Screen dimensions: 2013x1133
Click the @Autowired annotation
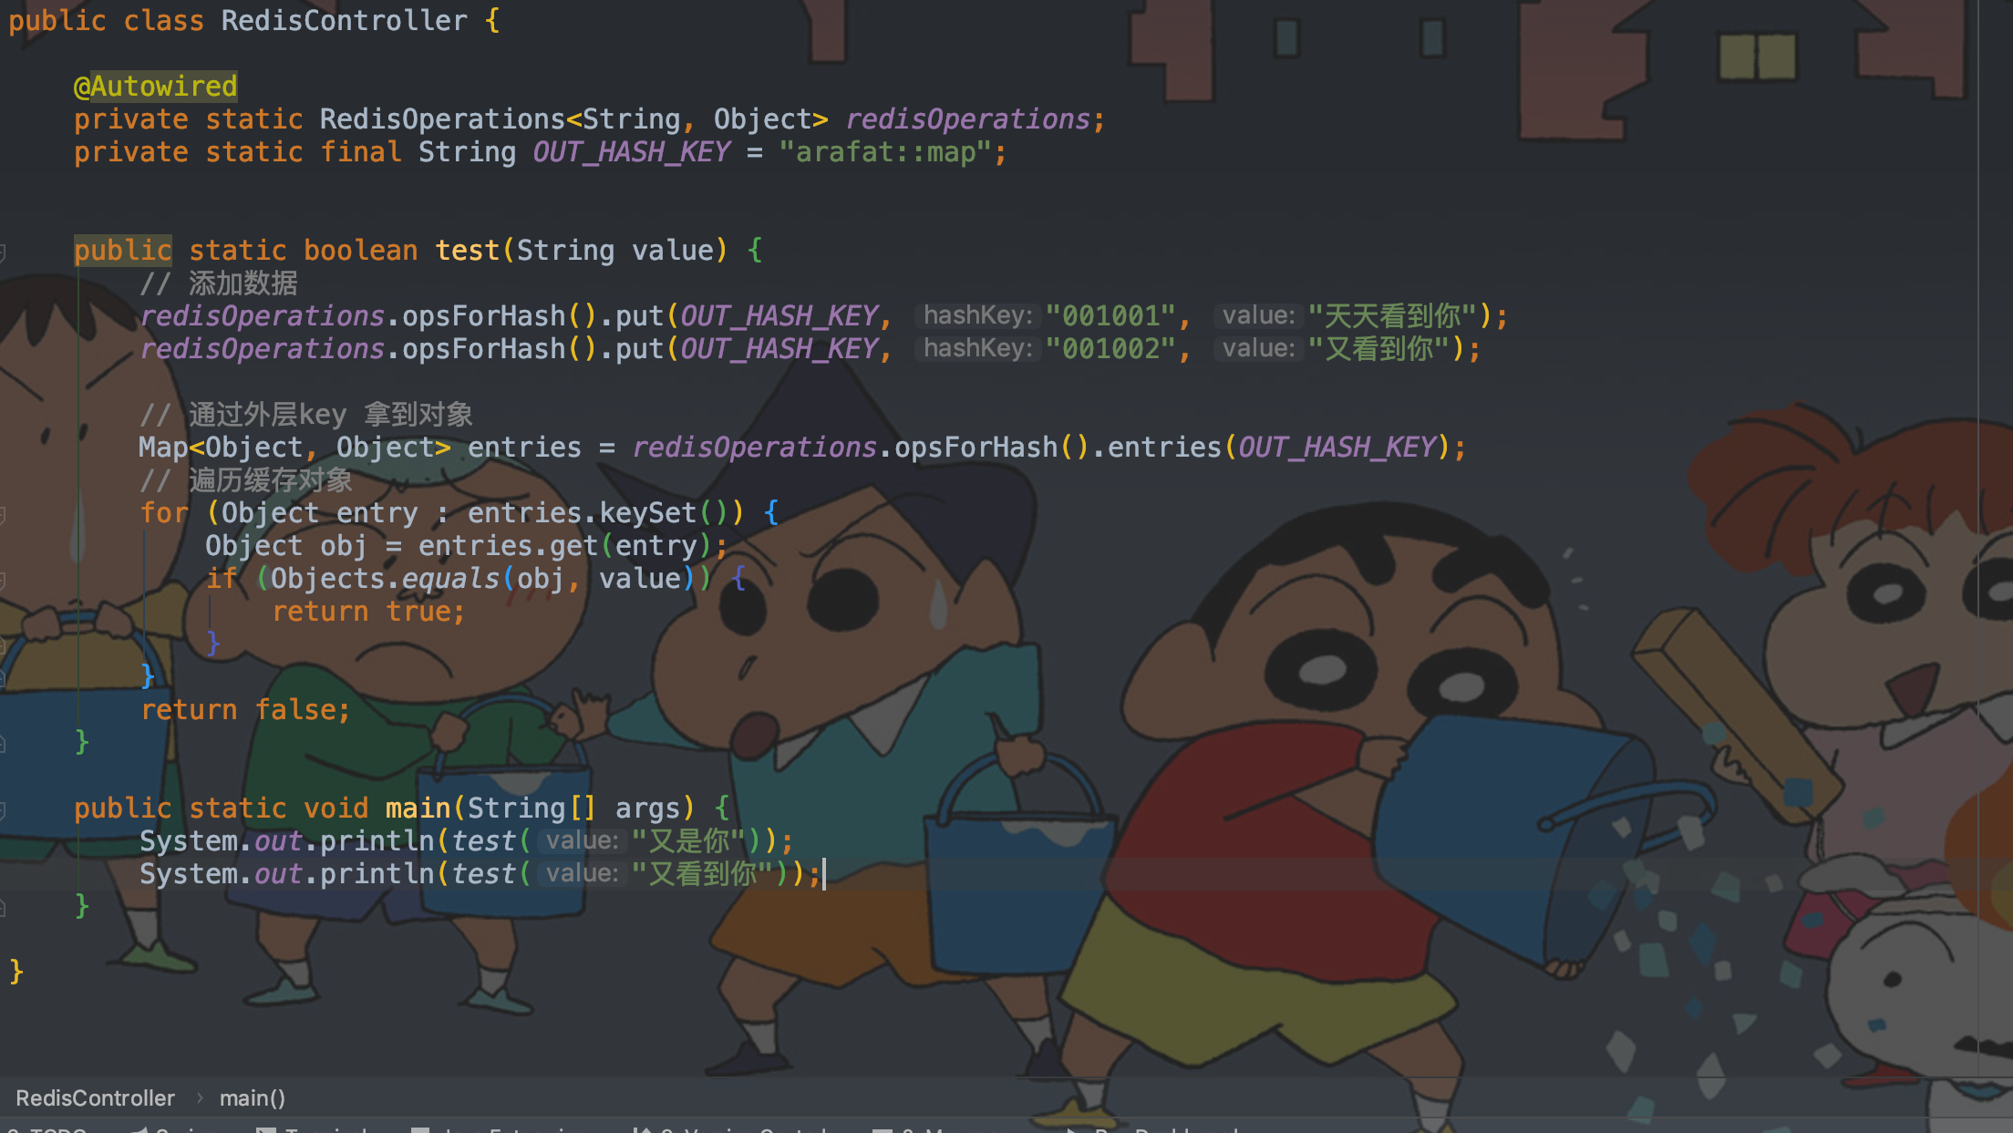(155, 86)
